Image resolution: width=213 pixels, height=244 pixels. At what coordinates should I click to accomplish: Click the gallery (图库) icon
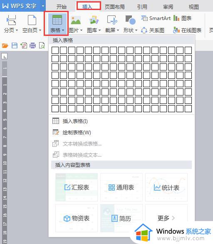point(94,20)
